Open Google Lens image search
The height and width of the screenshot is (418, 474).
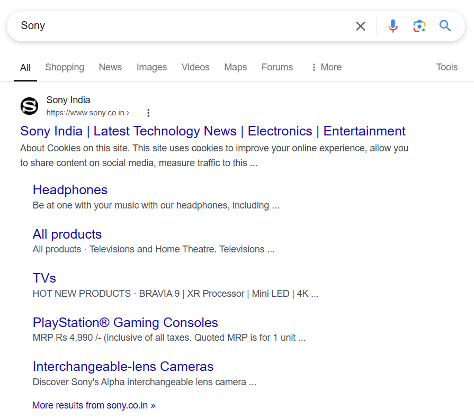point(419,26)
